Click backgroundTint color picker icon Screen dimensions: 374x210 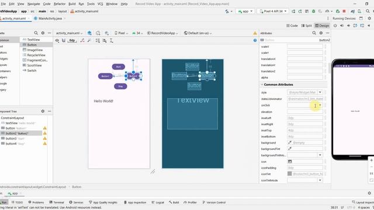coord(290,149)
